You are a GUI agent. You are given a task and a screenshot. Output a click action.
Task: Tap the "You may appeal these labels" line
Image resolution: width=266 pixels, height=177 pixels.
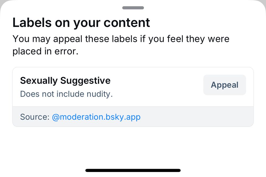click(121, 39)
